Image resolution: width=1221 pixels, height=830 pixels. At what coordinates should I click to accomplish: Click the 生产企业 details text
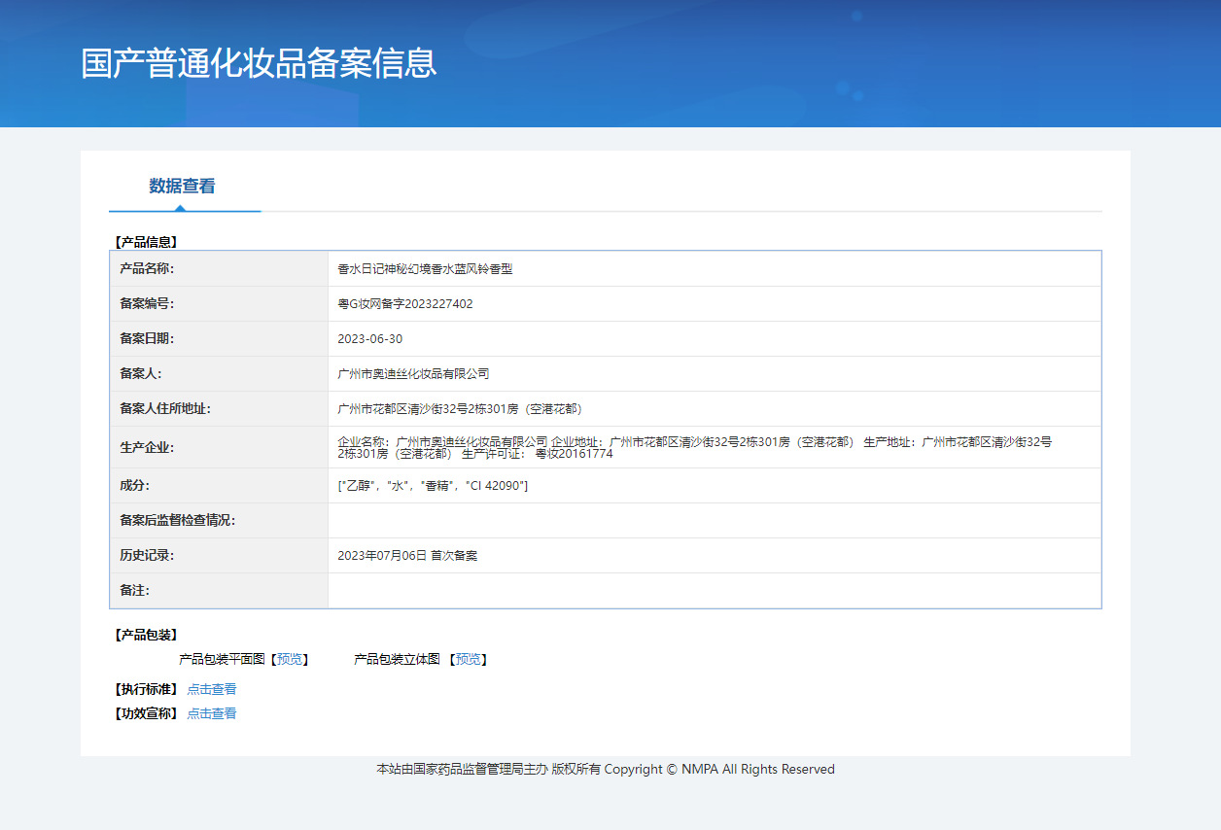coord(694,447)
